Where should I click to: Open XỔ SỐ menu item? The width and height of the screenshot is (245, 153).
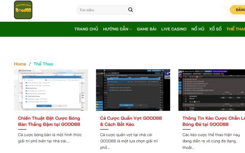[215, 29]
